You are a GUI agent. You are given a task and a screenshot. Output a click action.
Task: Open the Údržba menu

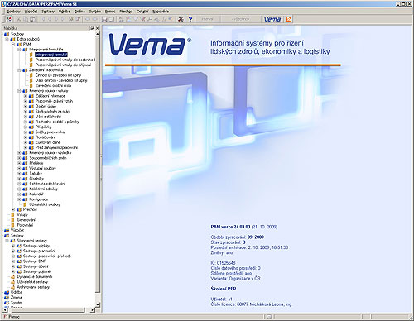[65, 12]
